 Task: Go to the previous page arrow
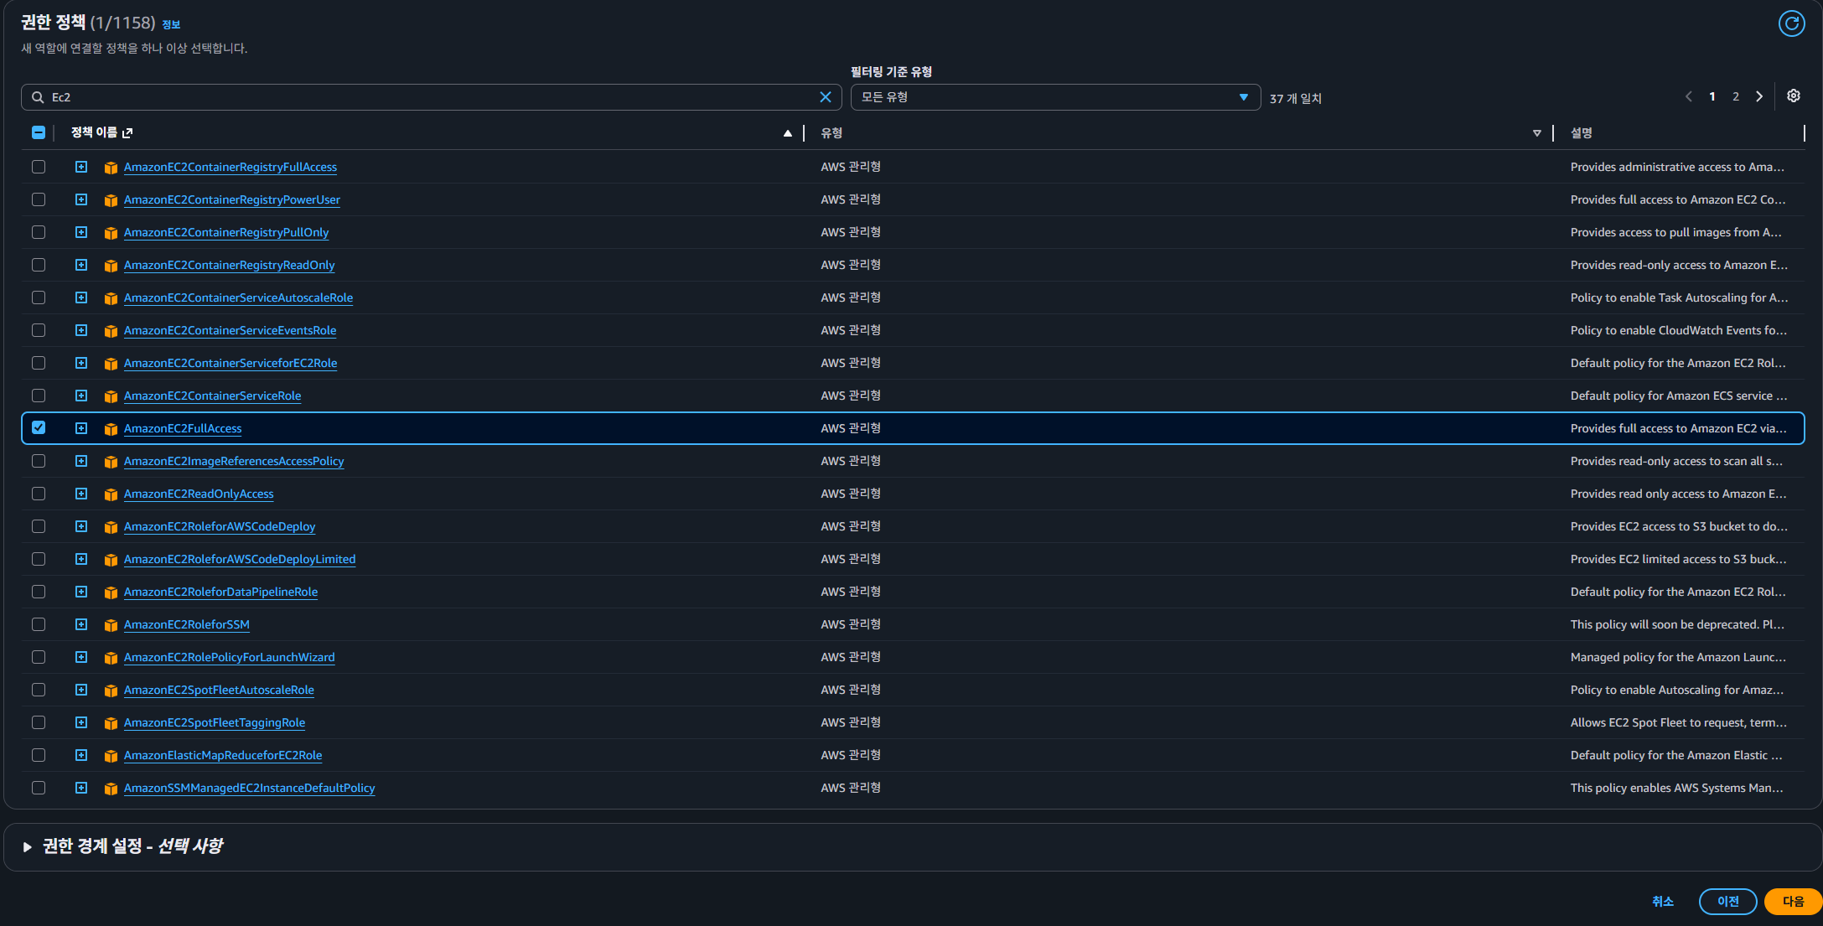click(1689, 96)
